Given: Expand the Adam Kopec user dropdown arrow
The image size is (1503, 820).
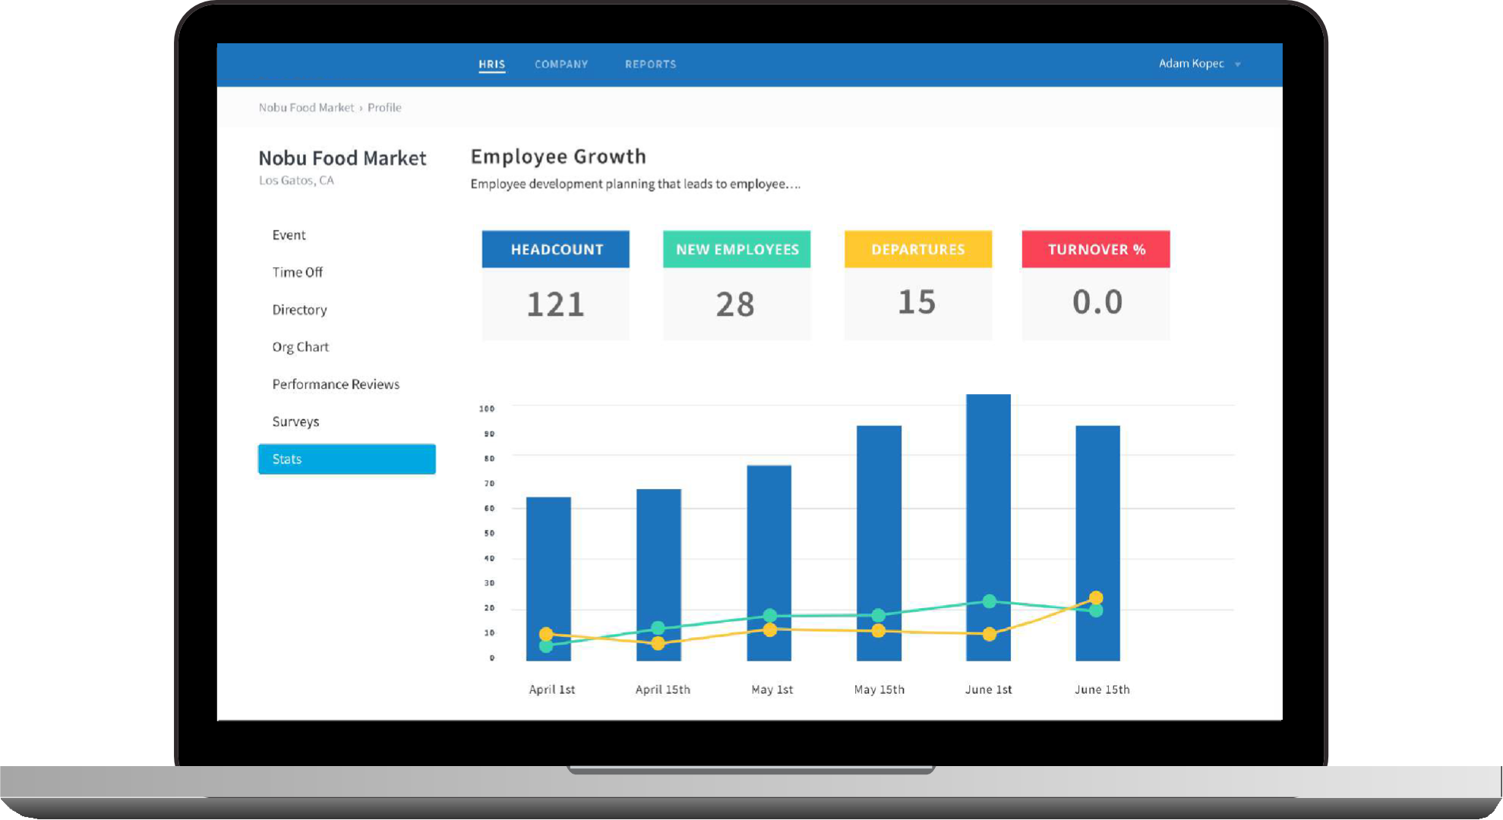Looking at the screenshot, I should click(x=1238, y=65).
